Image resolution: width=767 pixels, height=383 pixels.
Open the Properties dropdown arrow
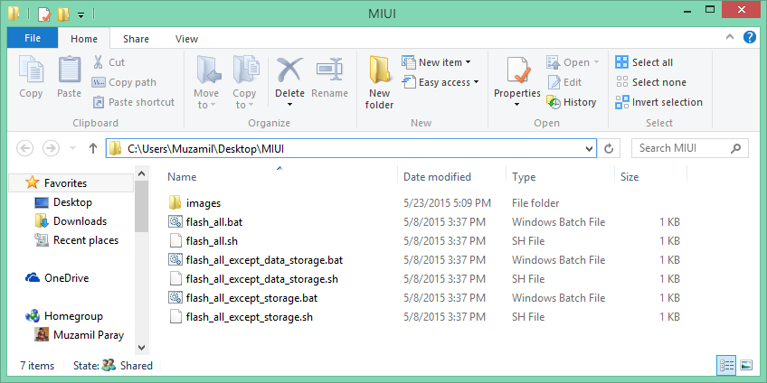517,105
